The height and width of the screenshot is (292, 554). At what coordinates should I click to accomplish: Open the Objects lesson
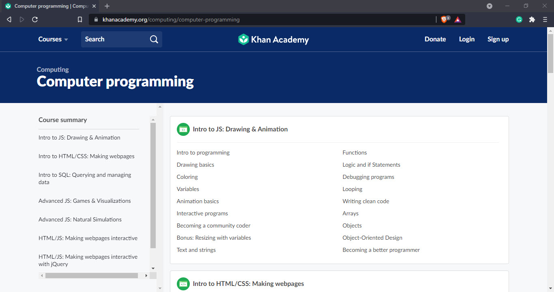click(x=352, y=226)
